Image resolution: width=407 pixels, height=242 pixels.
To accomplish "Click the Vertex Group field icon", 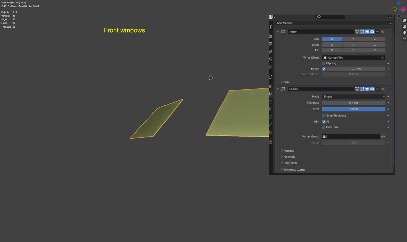I will tap(324, 137).
